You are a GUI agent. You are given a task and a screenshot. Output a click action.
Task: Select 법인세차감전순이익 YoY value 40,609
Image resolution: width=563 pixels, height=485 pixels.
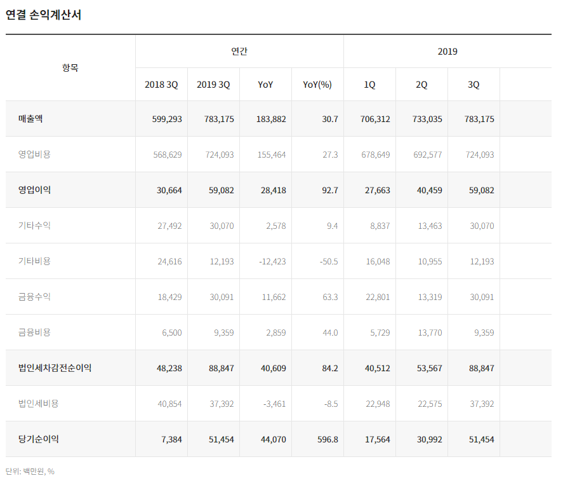[x=273, y=368]
